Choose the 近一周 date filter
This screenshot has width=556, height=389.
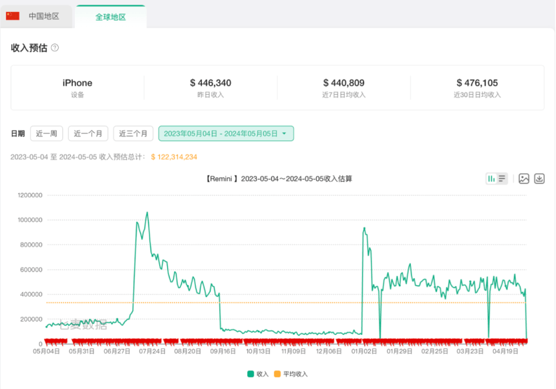tap(47, 133)
